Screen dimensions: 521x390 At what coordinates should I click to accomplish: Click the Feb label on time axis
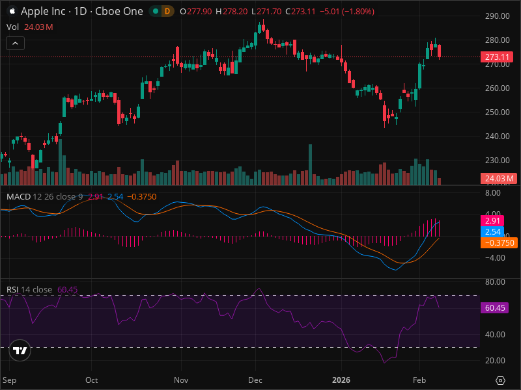[419, 380]
